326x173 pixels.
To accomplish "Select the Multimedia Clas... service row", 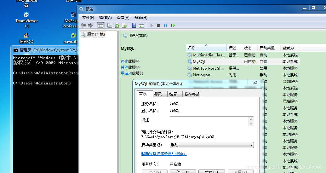I will (243, 55).
